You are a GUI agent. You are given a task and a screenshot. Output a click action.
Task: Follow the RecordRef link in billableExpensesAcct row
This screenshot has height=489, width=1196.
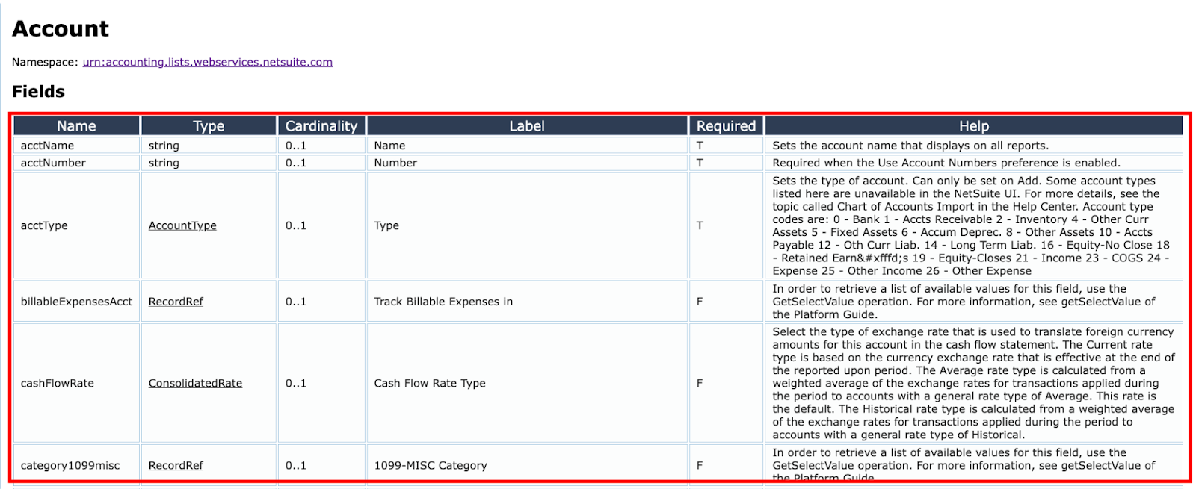[176, 302]
